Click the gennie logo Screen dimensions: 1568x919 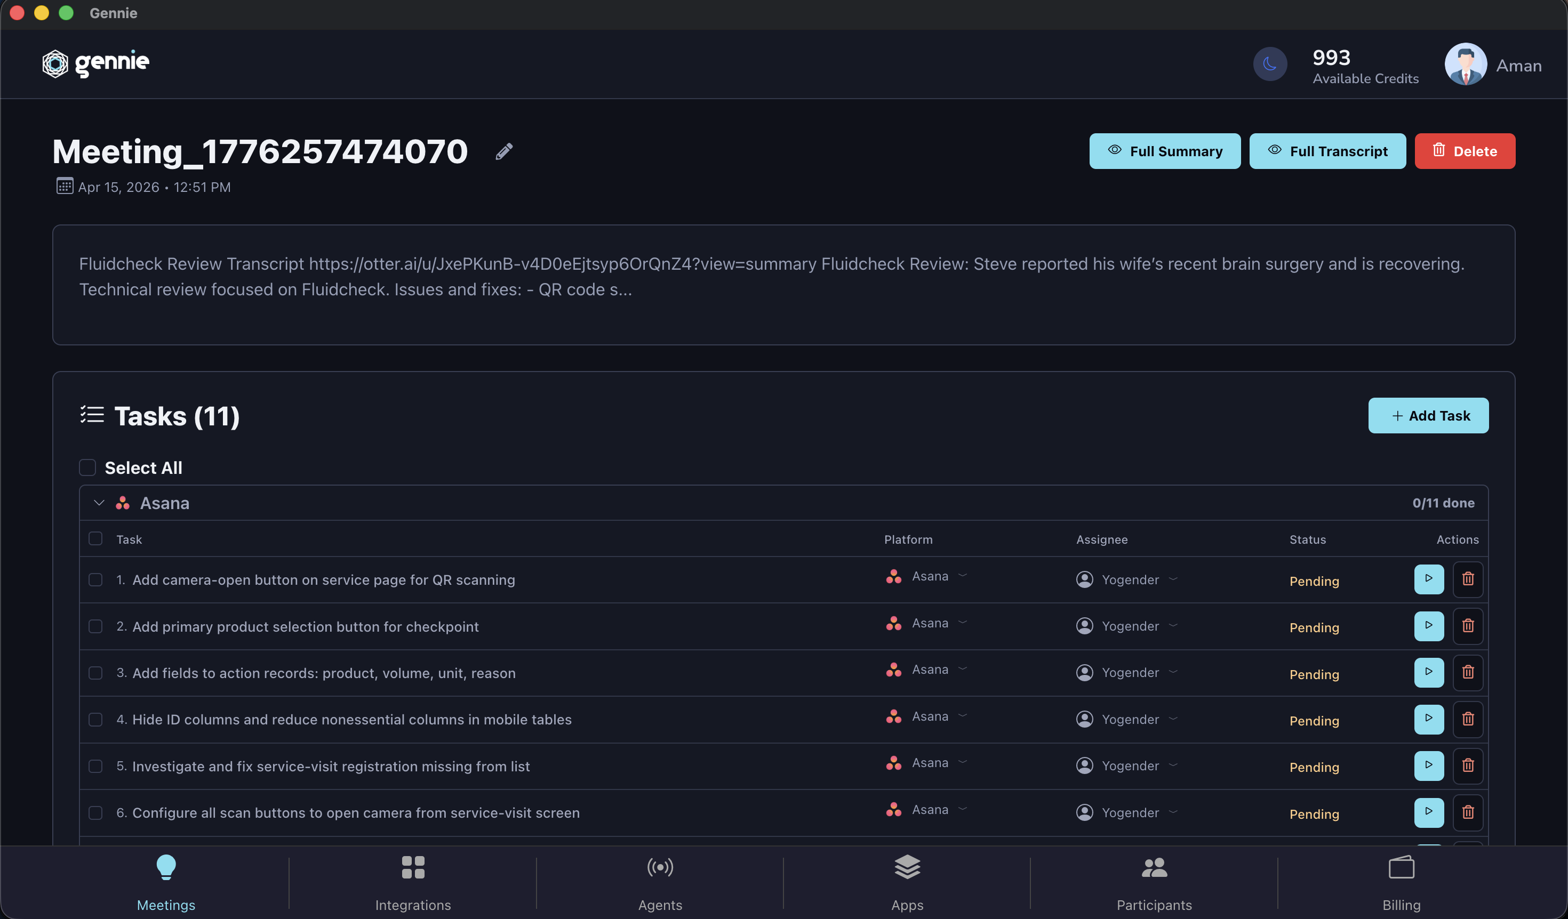tap(96, 63)
